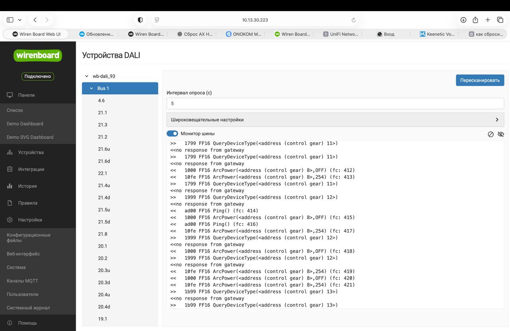This screenshot has width=510, height=331.
Task: Open the Reader view icon in address bar
Action: [157, 20]
